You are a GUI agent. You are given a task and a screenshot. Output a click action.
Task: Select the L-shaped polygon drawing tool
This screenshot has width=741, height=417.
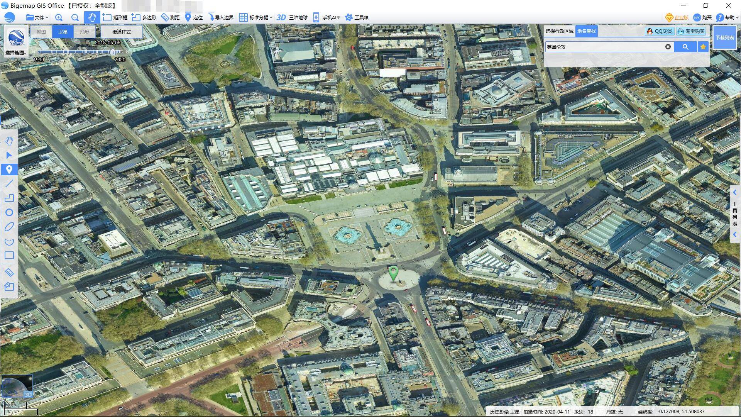click(9, 198)
